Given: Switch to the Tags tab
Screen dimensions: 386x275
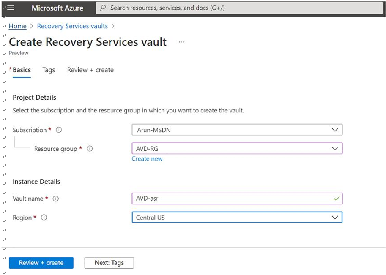Looking at the screenshot, I should 49,70.
